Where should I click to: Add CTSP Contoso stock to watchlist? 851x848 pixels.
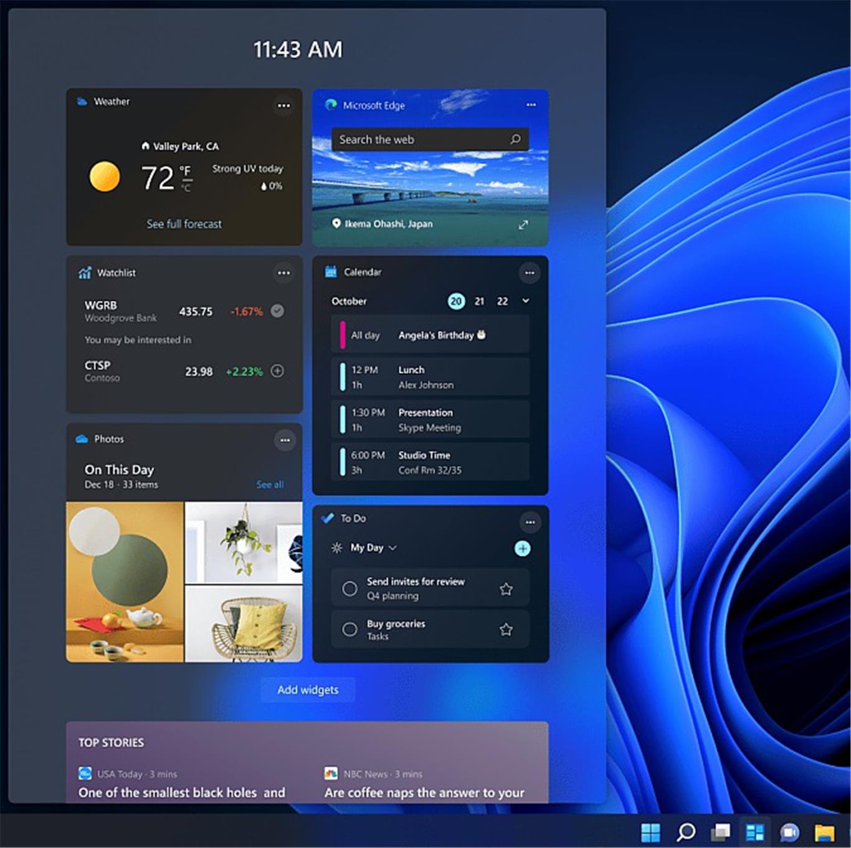coord(278,371)
